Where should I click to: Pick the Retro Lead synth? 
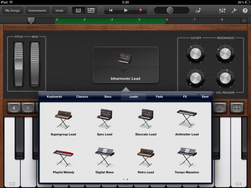[x=147, y=157]
